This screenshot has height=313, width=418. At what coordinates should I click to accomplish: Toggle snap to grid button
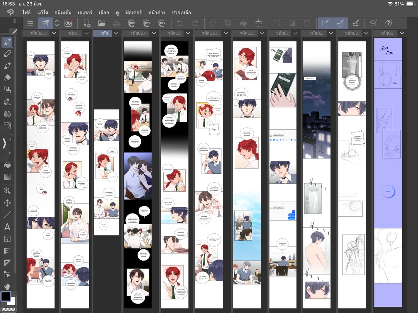[x=355, y=23]
